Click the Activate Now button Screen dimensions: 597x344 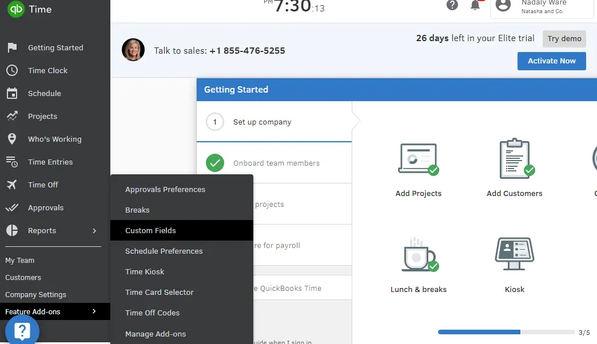[551, 61]
